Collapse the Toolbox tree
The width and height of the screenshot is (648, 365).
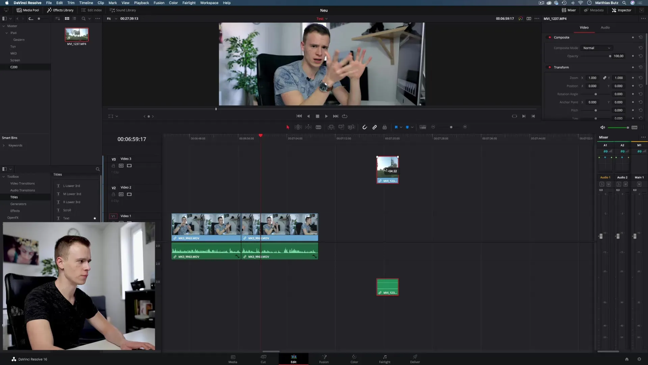pyautogui.click(x=4, y=177)
